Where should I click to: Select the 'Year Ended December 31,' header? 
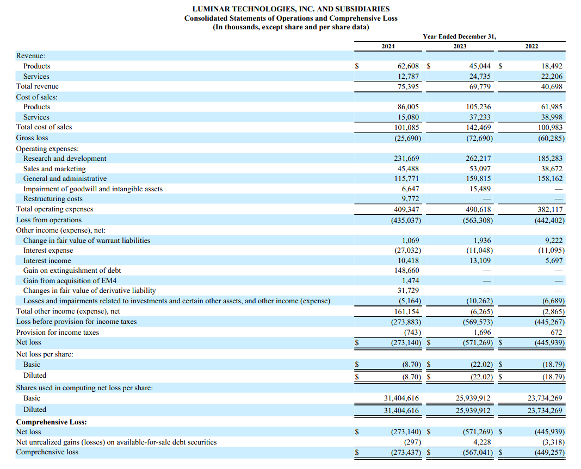[460, 36]
